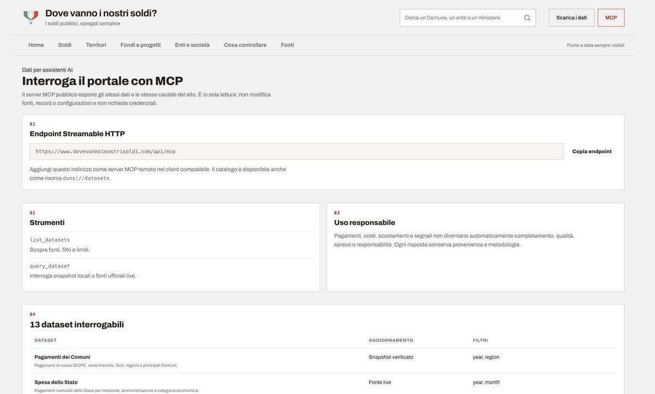Click the search magnifier icon
655x394 pixels.
click(x=527, y=17)
